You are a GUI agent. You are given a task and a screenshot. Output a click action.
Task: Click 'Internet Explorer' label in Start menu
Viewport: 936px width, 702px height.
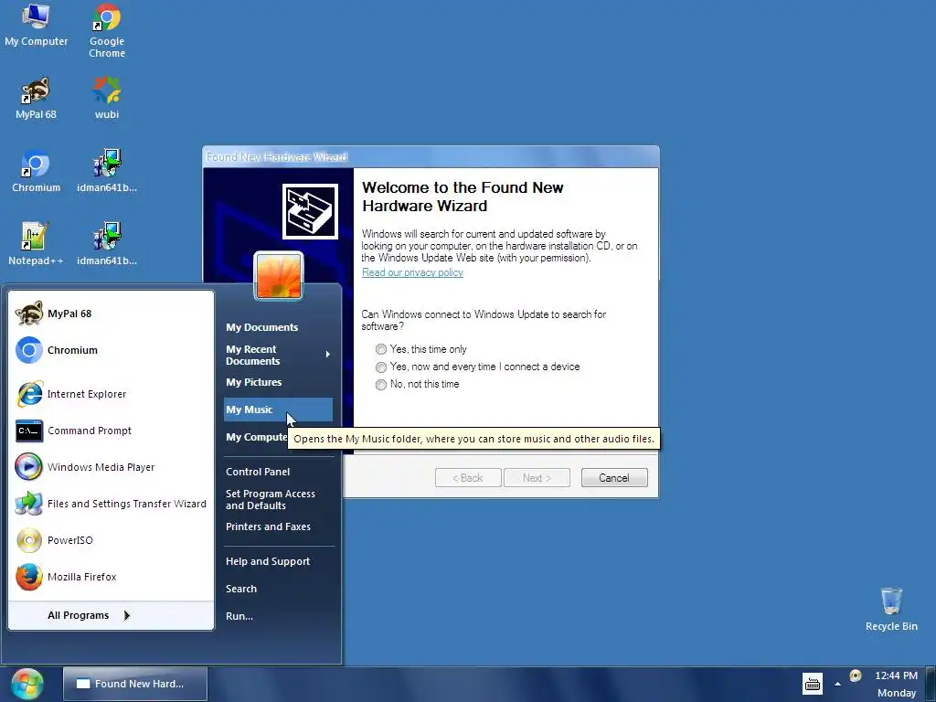tap(87, 394)
